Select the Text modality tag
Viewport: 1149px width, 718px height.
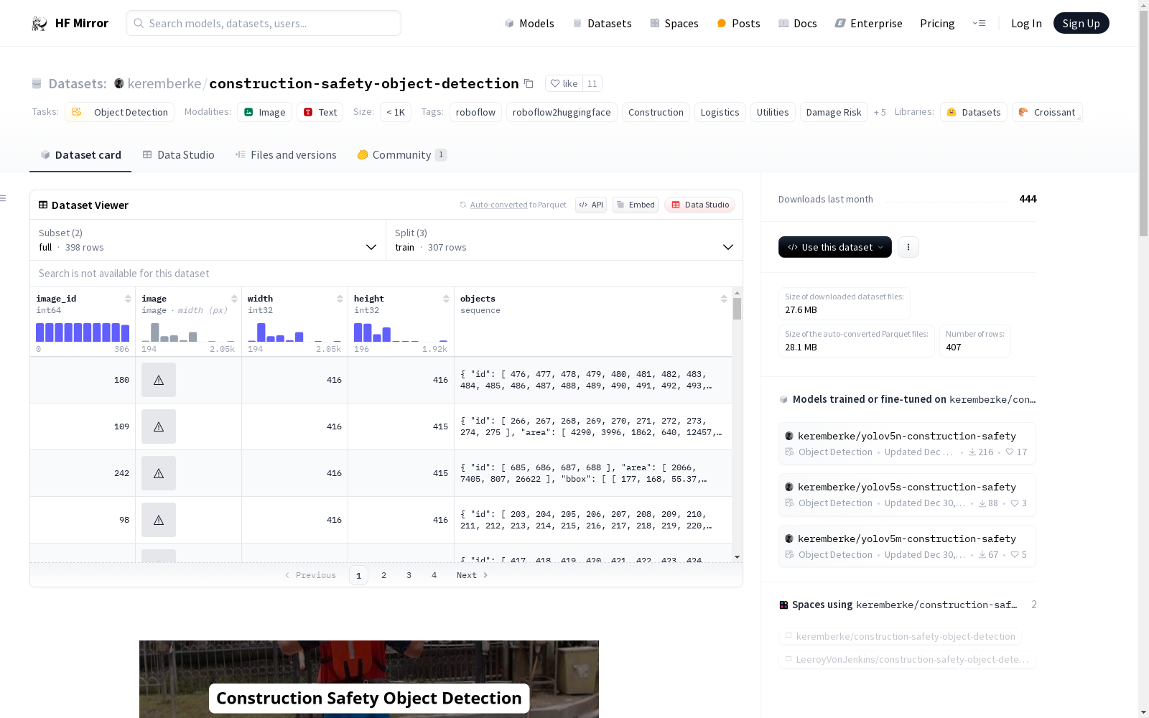320,113
